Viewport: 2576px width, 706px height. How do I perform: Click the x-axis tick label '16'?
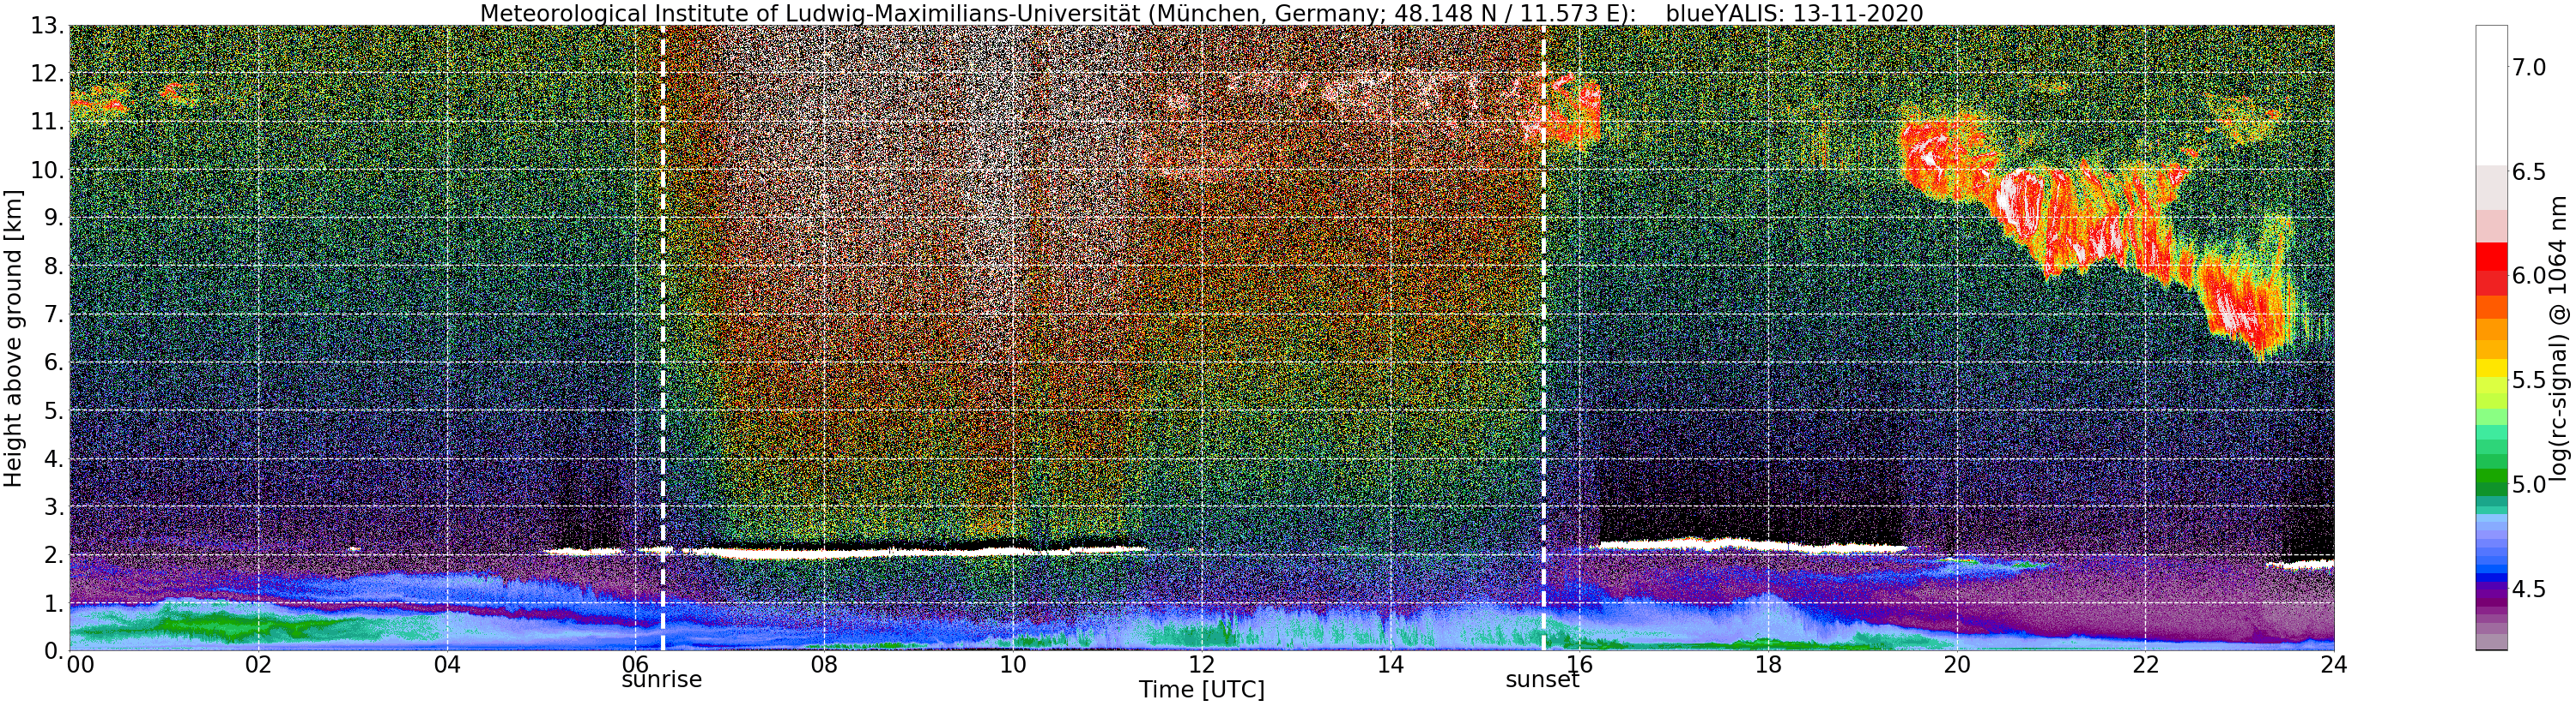tap(1579, 665)
